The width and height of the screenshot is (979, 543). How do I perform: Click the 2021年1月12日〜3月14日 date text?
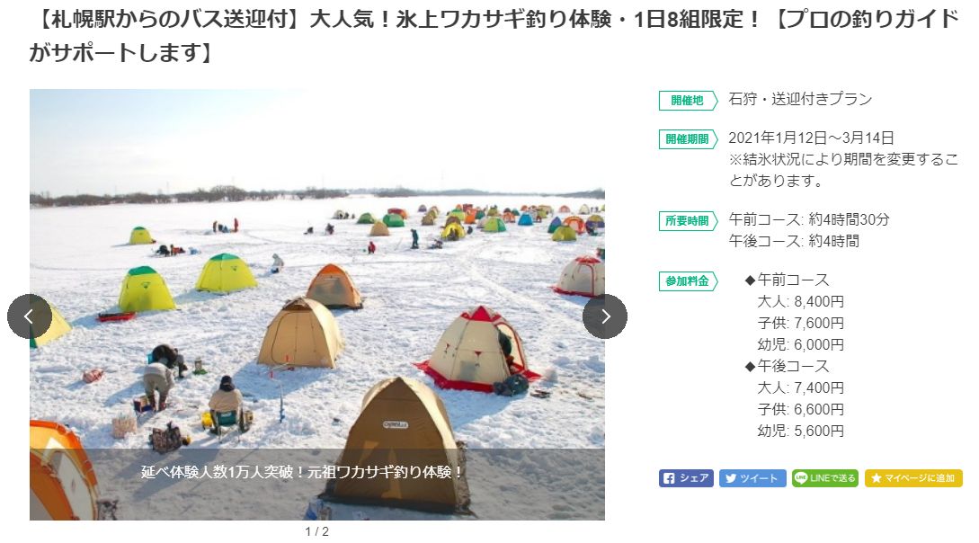[x=811, y=138]
